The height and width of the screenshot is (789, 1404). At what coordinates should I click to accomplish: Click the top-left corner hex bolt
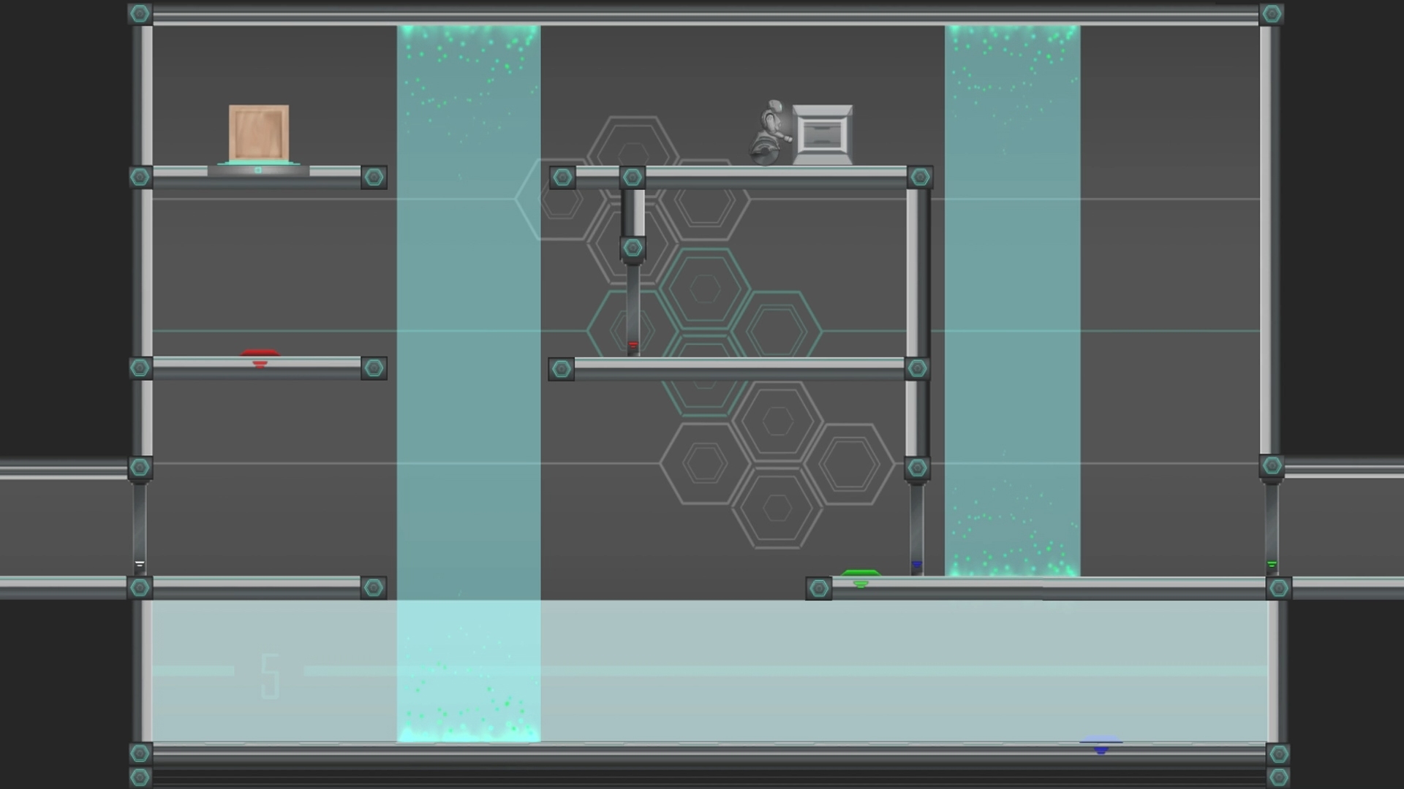[140, 13]
